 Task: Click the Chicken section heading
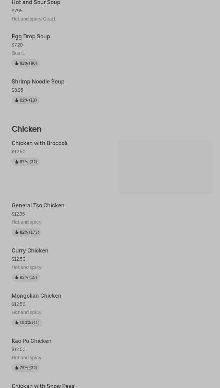click(27, 129)
